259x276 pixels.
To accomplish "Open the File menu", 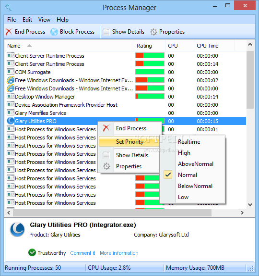I will (x=12, y=20).
